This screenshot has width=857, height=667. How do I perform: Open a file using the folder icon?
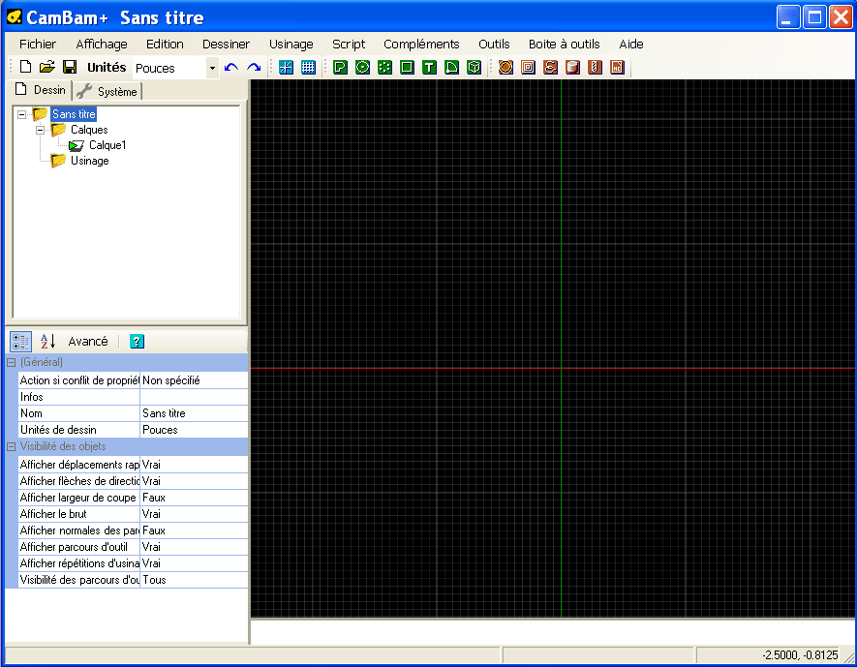pos(47,67)
